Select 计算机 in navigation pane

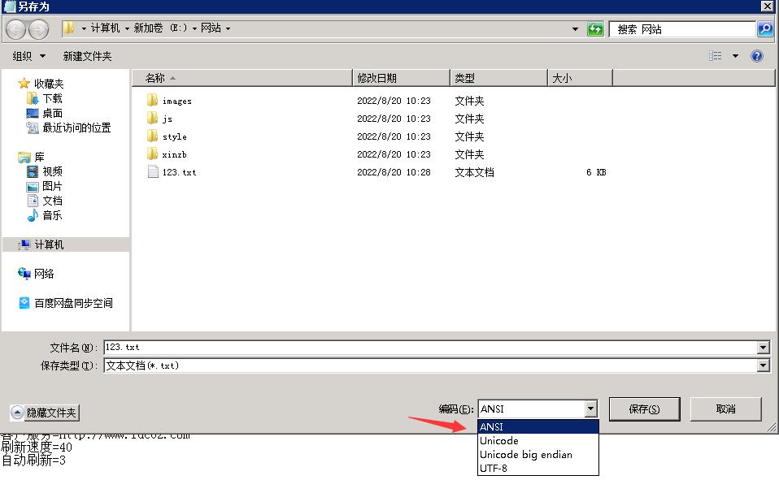(49, 244)
